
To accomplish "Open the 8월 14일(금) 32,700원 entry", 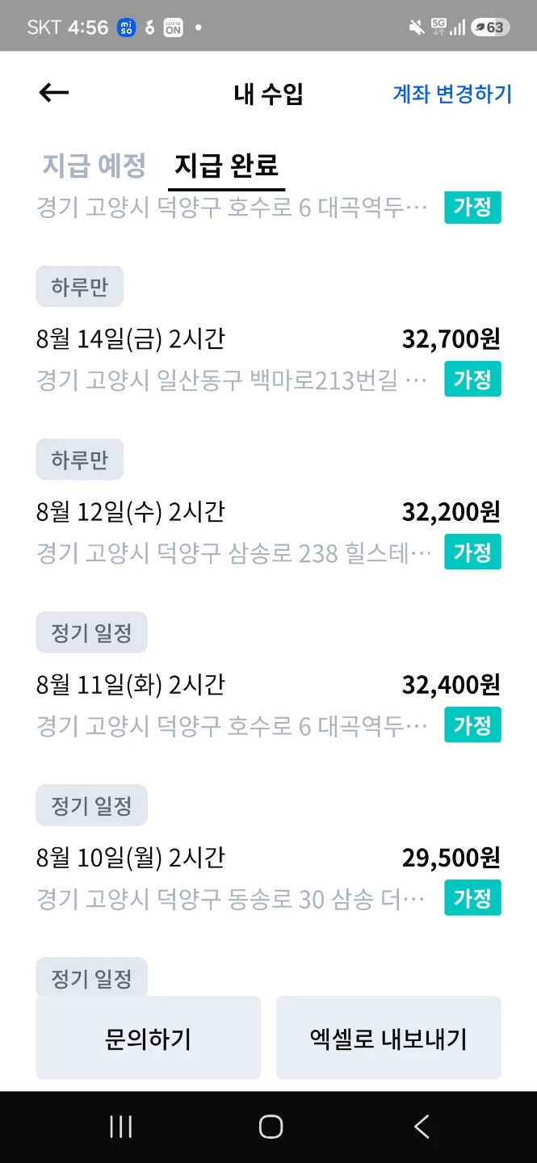I will tap(269, 359).
